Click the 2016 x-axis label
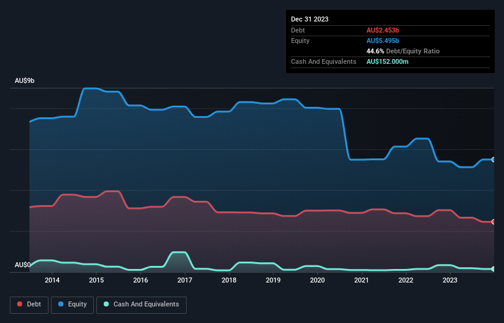Image resolution: width=504 pixels, height=323 pixels. click(x=141, y=280)
